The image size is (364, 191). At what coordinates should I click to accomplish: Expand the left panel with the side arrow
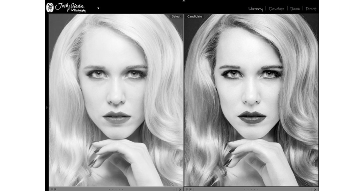pyautogui.click(x=47, y=107)
